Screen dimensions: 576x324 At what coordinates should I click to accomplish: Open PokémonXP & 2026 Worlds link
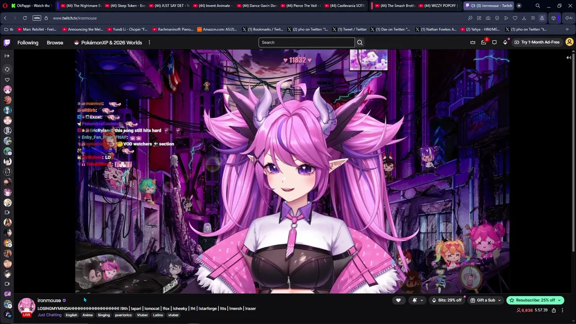108,43
